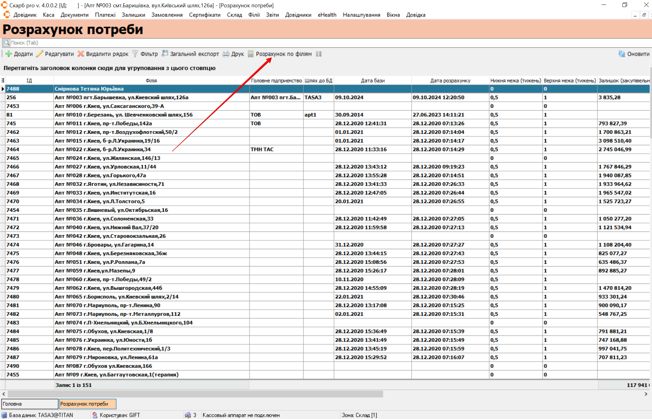This screenshot has height=419, width=652.
Task: Click the calculator Розрахунок по філіям icon
Action: click(x=251, y=54)
